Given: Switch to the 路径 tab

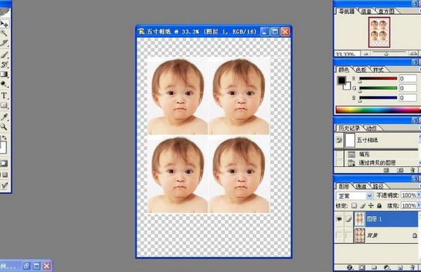Looking at the screenshot, I should click(x=377, y=186).
